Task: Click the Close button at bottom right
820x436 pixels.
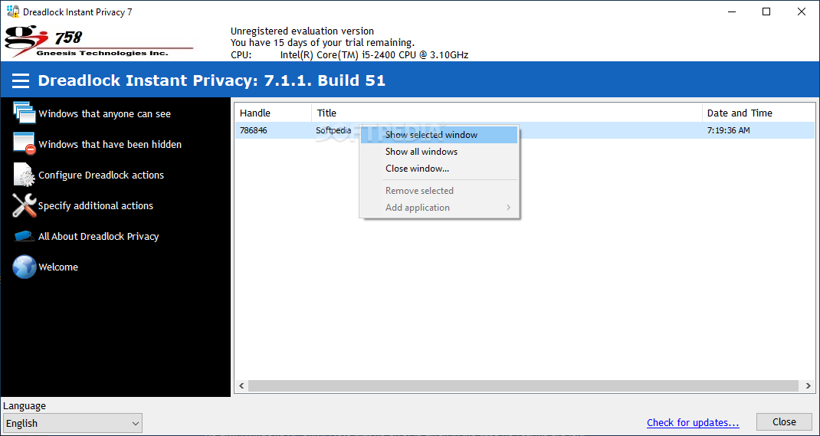Action: pos(784,422)
